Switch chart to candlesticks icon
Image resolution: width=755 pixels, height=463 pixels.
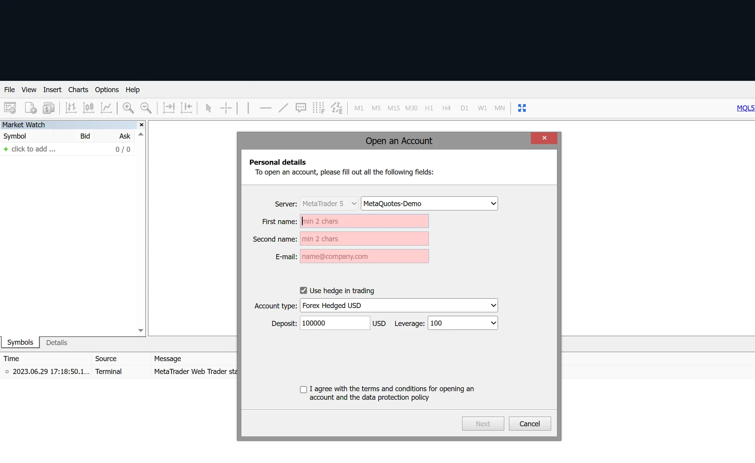point(89,108)
